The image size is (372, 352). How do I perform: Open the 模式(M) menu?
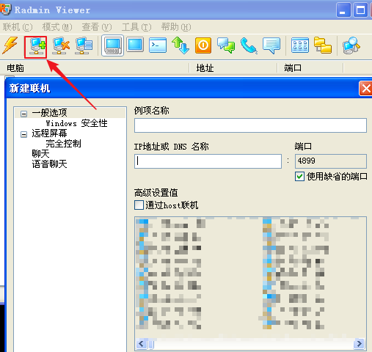[x=57, y=27]
